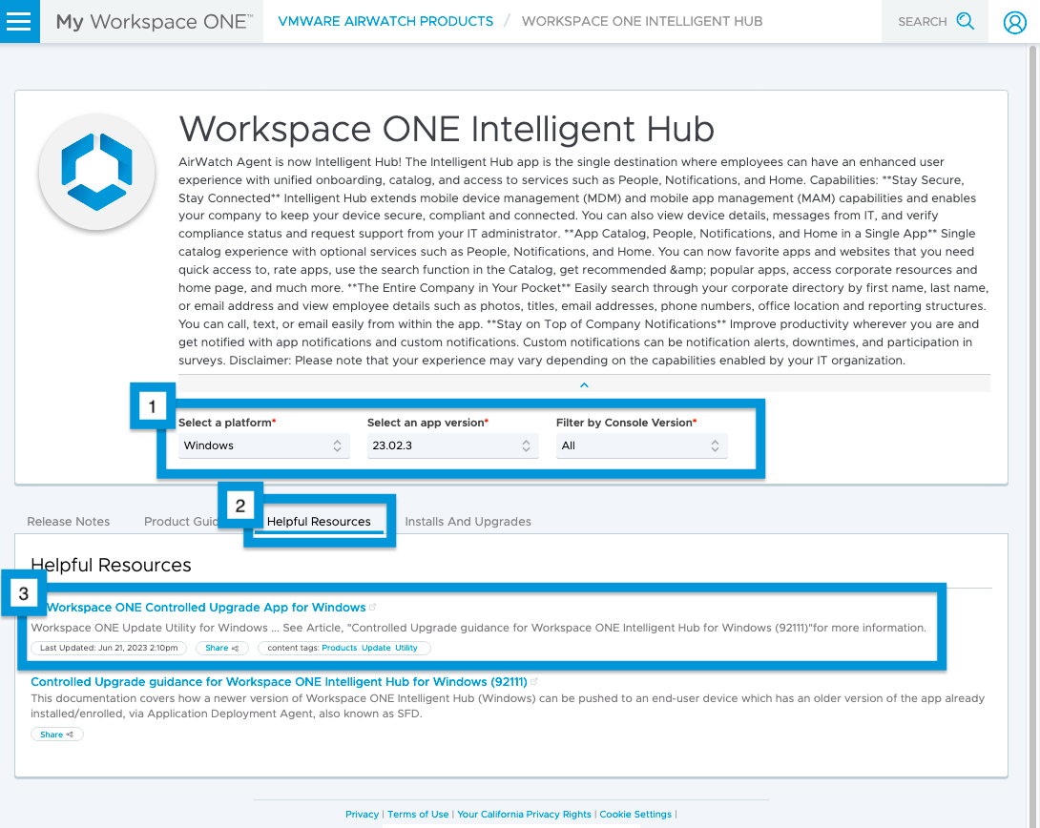Click the VMWARE AIRWATCH PRODUCTS breadcrumb link

[385, 20]
